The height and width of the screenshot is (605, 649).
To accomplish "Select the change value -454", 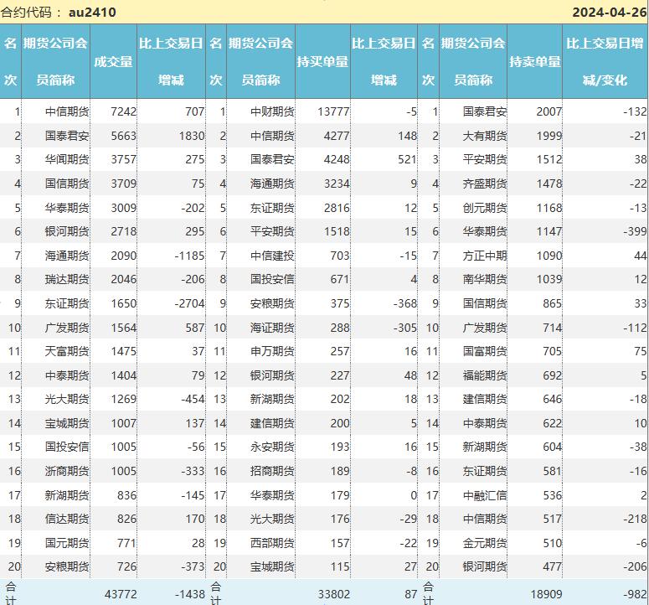I will (193, 399).
